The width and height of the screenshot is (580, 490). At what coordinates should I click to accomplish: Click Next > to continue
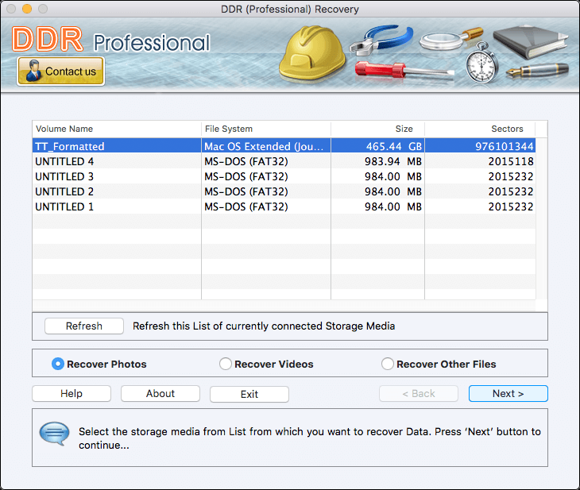tap(508, 393)
